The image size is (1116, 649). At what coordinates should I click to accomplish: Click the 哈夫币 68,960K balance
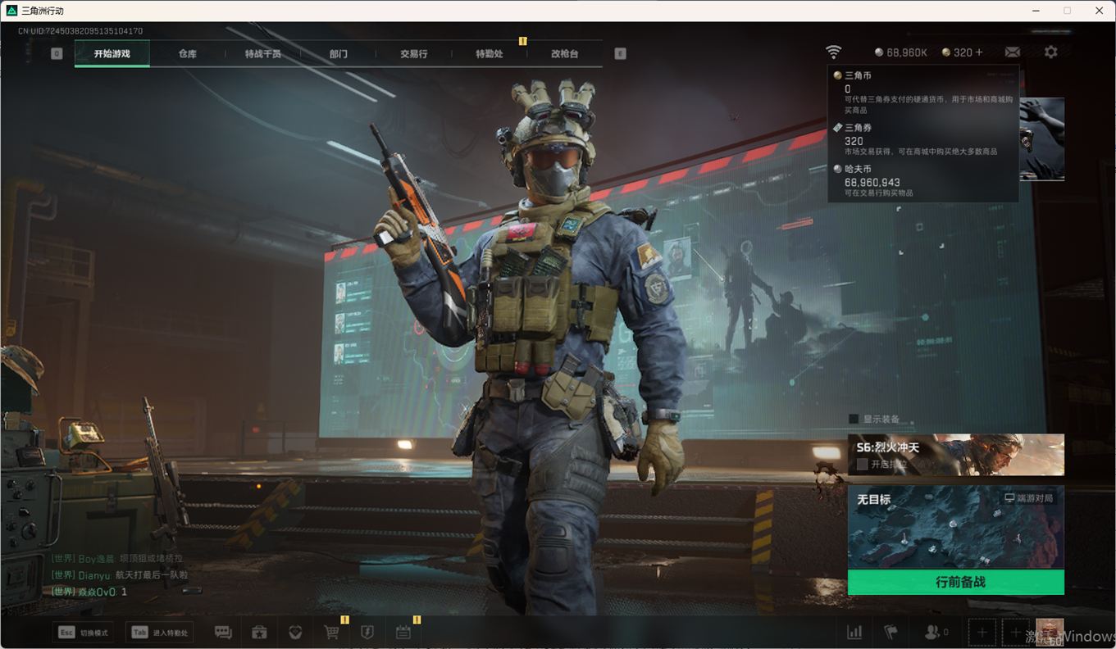point(901,52)
